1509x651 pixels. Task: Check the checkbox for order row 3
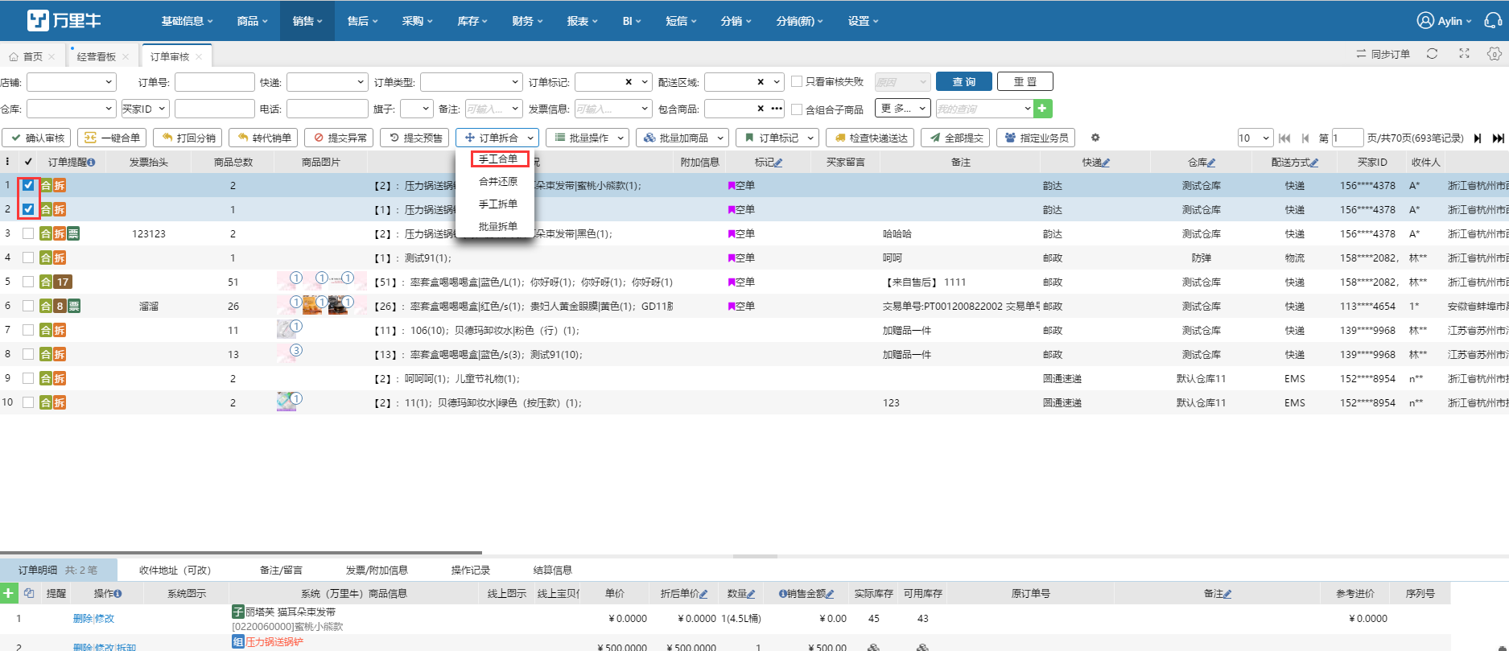point(28,233)
